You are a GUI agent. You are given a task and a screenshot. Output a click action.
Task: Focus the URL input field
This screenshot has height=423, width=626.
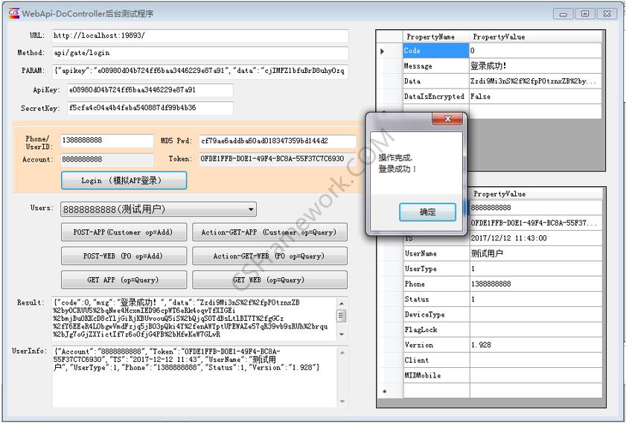[x=199, y=36]
